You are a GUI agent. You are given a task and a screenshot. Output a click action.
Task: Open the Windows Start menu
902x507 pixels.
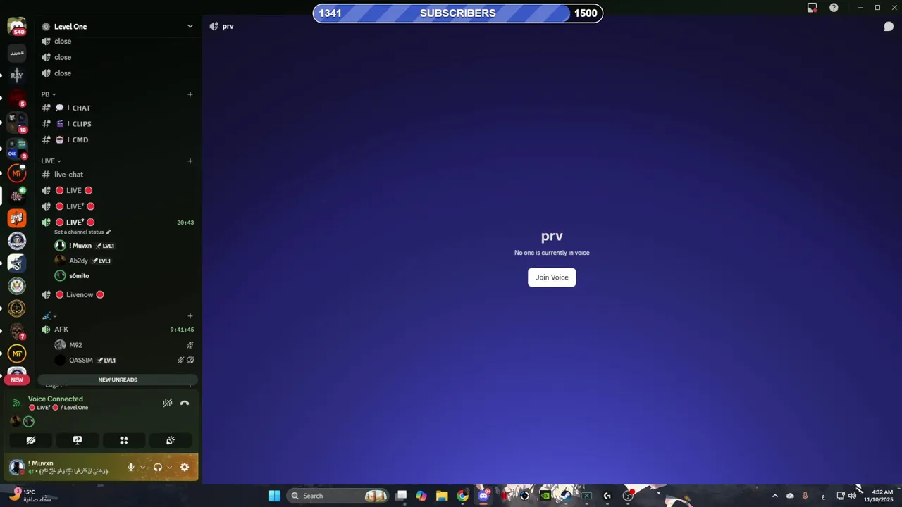[x=274, y=496]
